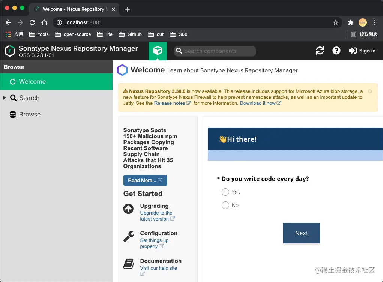Switch to the Welcome - Nexus Repository tab
383x282 pixels.
click(75, 9)
